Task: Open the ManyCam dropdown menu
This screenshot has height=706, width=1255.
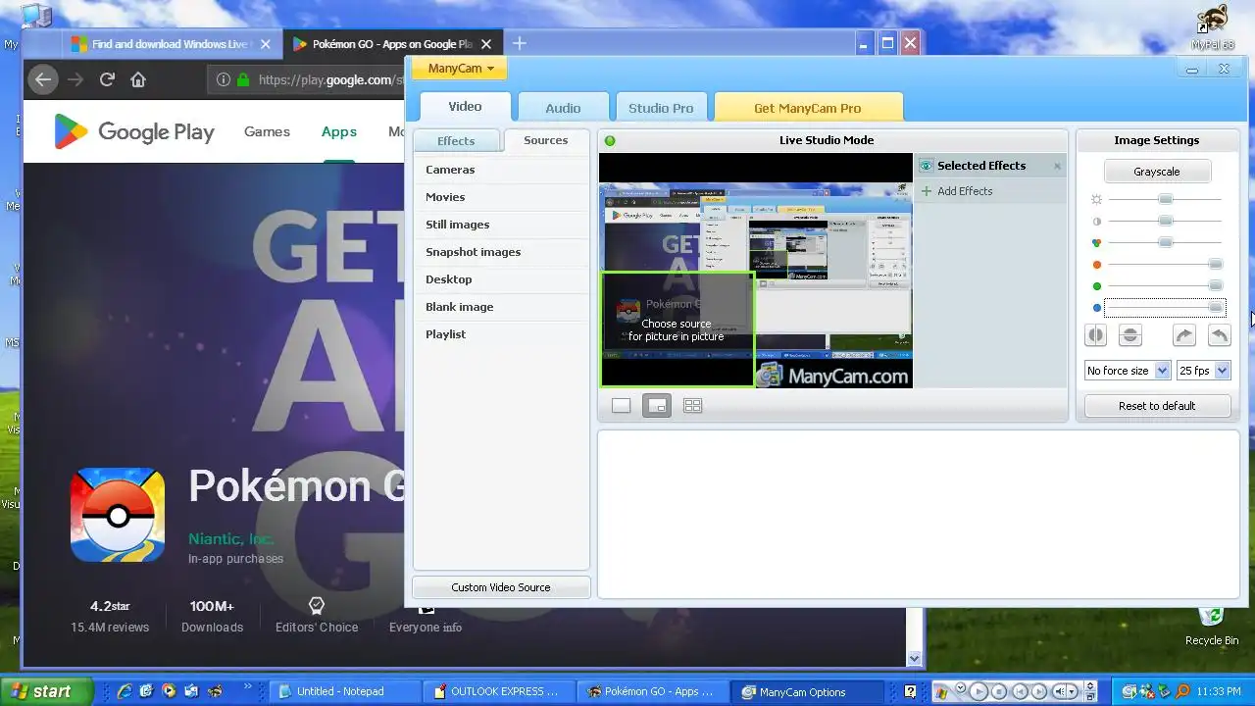Action: click(459, 69)
